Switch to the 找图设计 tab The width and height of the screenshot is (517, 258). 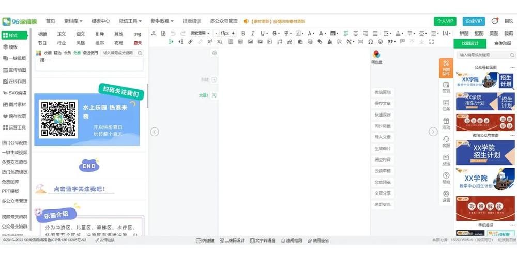click(470, 43)
